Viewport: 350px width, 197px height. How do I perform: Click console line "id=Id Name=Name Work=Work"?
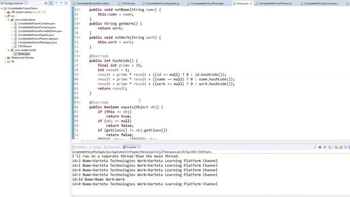point(98,179)
